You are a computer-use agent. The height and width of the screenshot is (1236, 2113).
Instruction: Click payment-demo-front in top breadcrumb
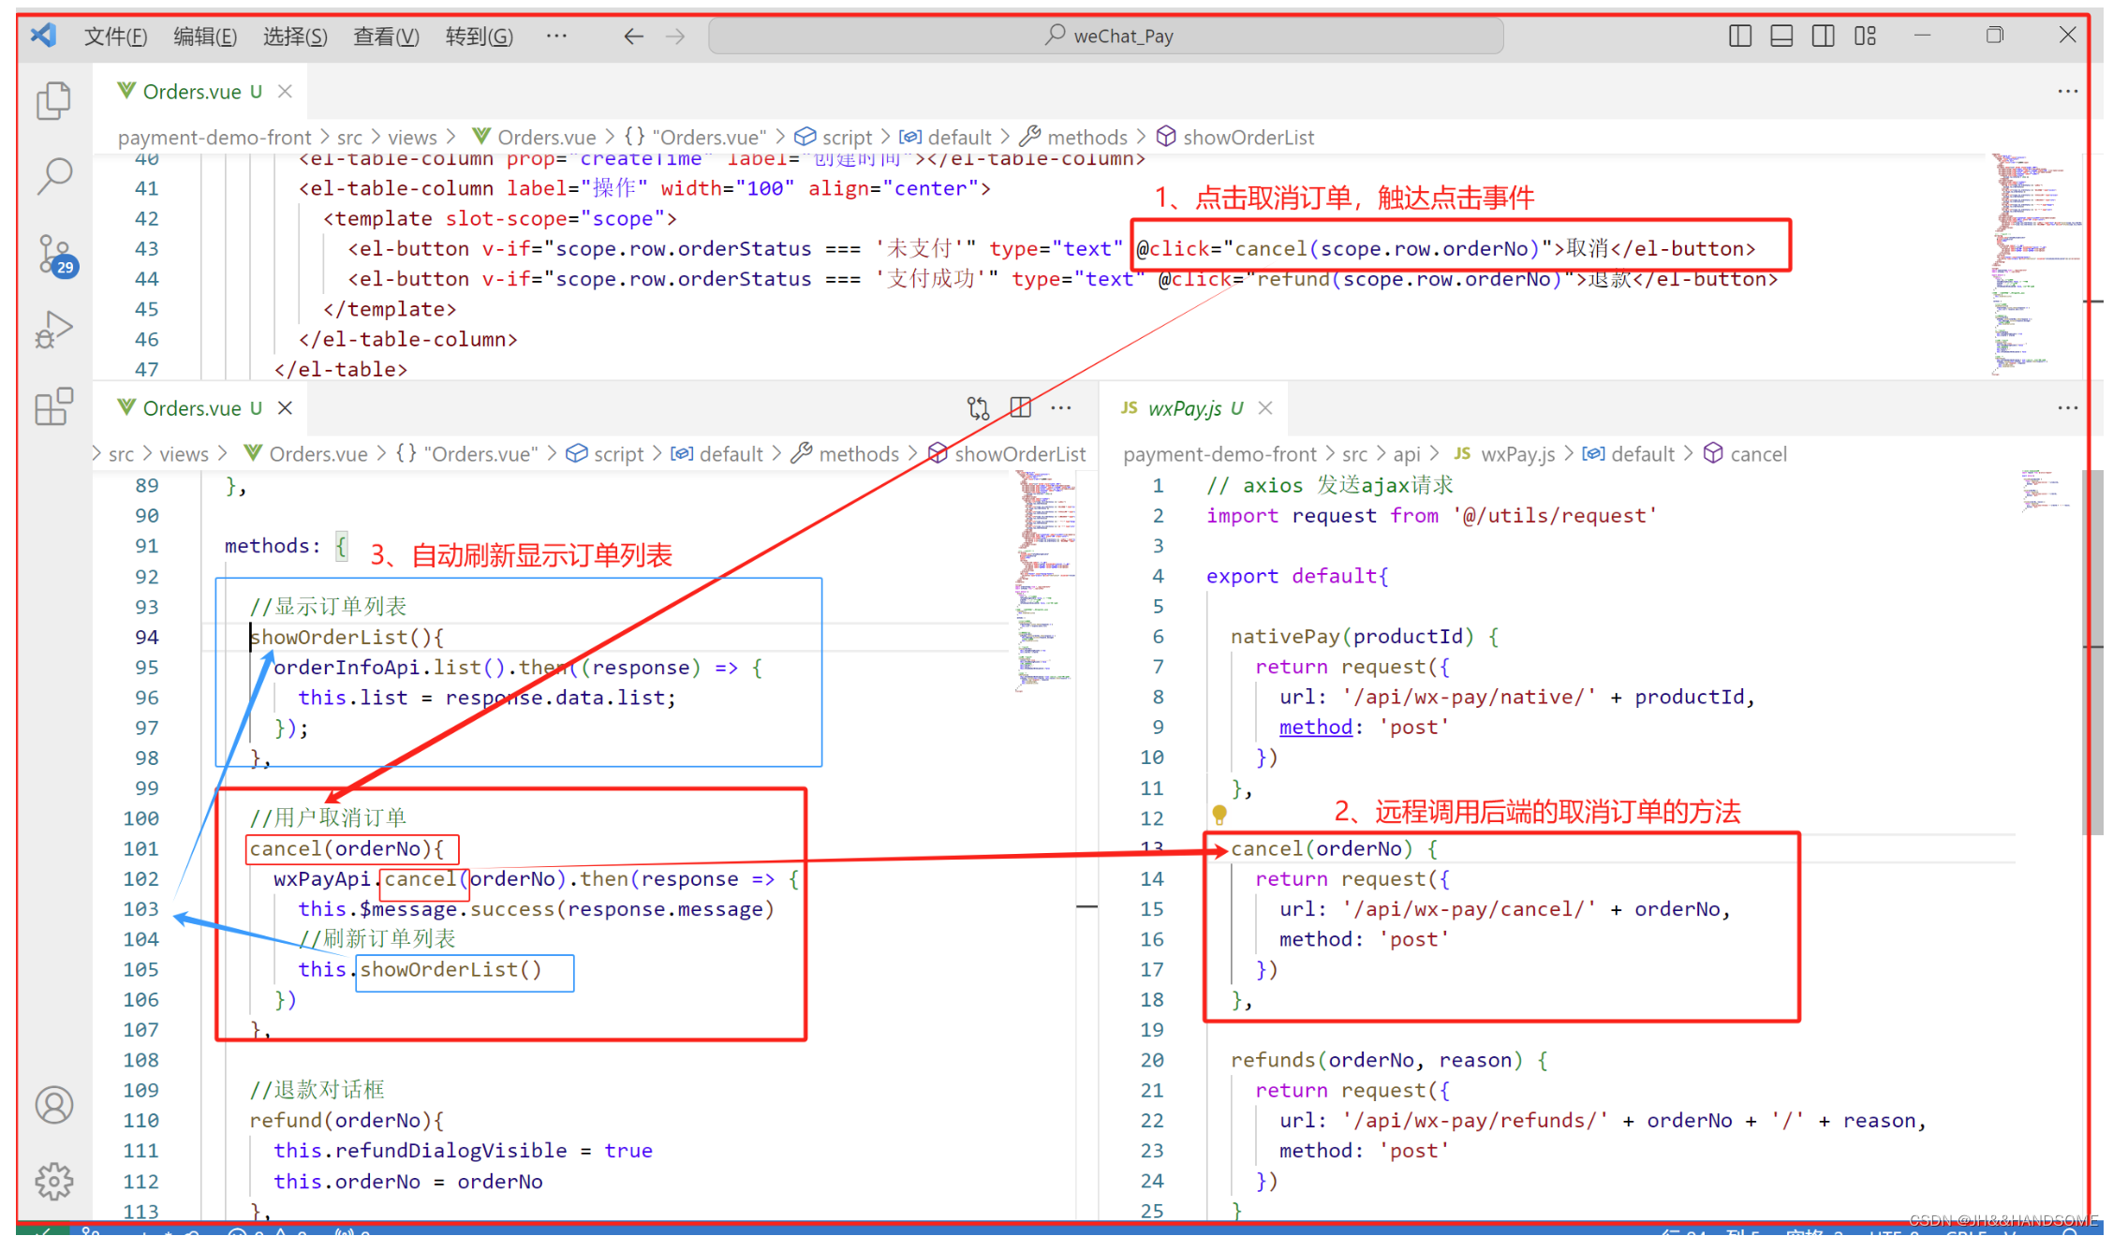[x=214, y=138]
